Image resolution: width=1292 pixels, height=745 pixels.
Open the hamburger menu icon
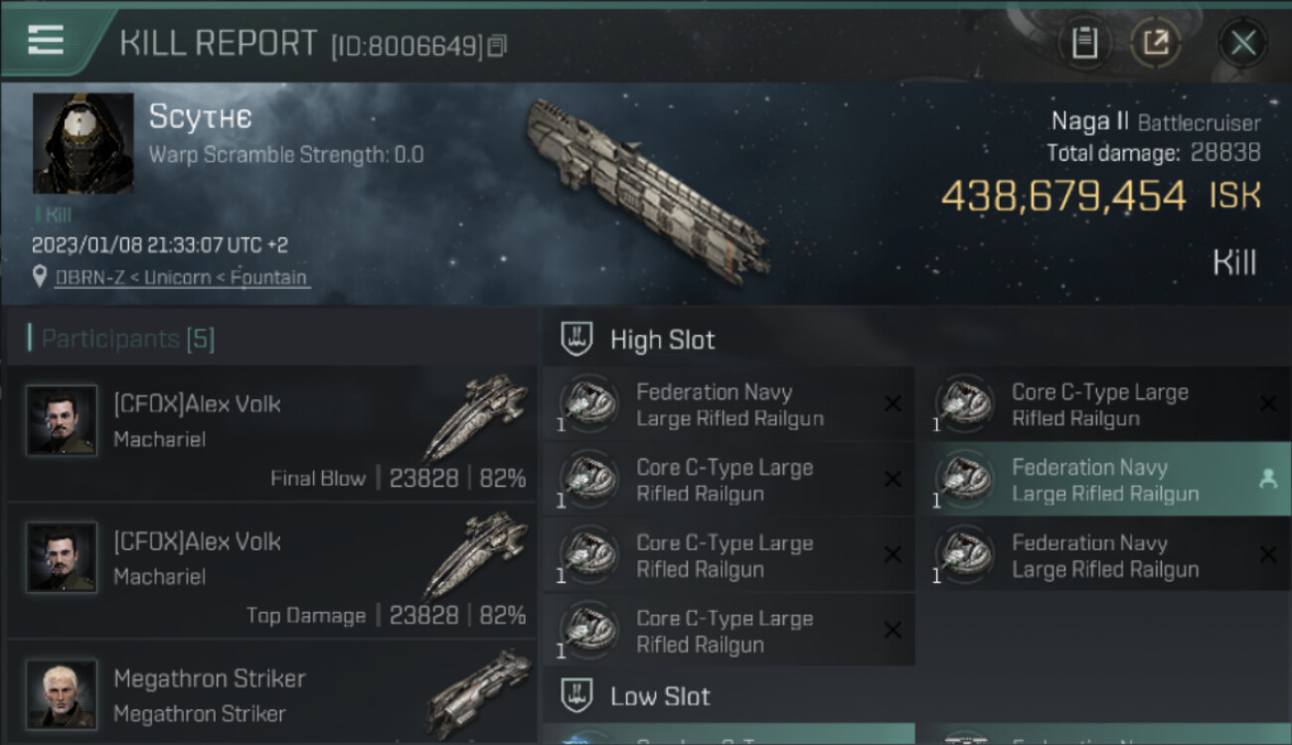coord(46,41)
